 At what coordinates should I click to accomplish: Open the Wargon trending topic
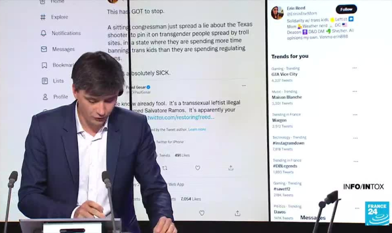[x=279, y=120]
